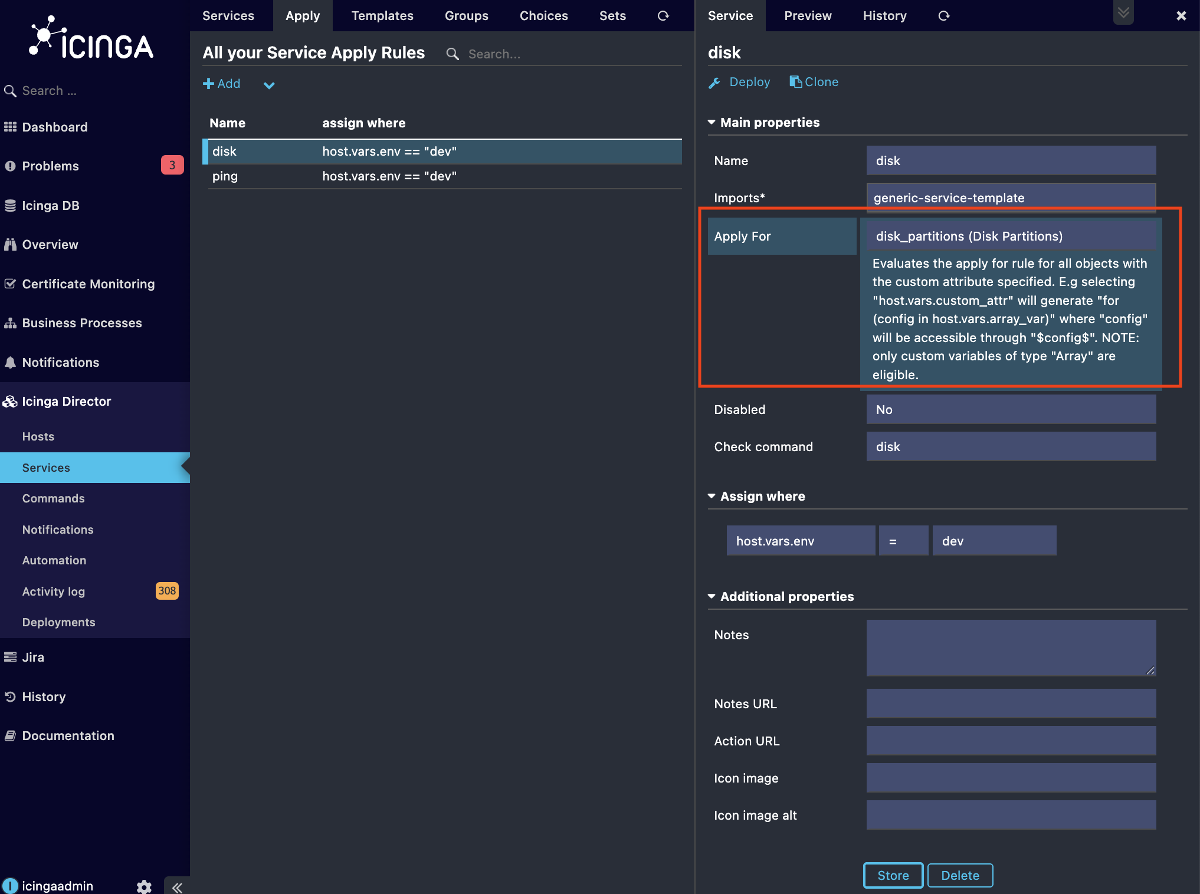Clone the disk service

click(x=814, y=82)
